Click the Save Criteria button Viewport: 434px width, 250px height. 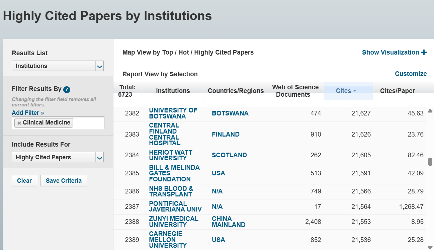[64, 181]
